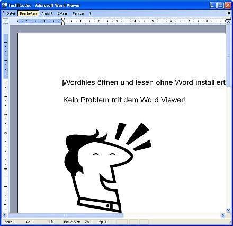The height and width of the screenshot is (226, 233).
Task: Click 'Ze 1' in status bar
Action: click(x=88, y=222)
